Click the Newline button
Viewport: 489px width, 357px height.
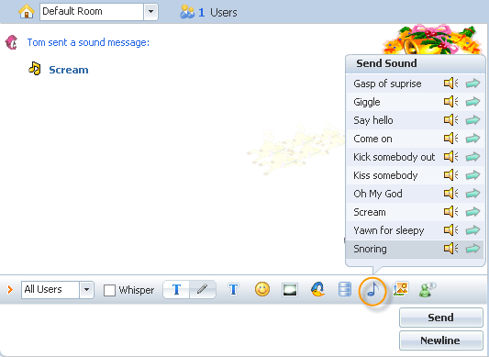click(x=440, y=340)
